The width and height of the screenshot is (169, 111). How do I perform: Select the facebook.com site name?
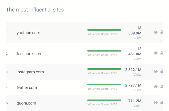click(x=30, y=54)
